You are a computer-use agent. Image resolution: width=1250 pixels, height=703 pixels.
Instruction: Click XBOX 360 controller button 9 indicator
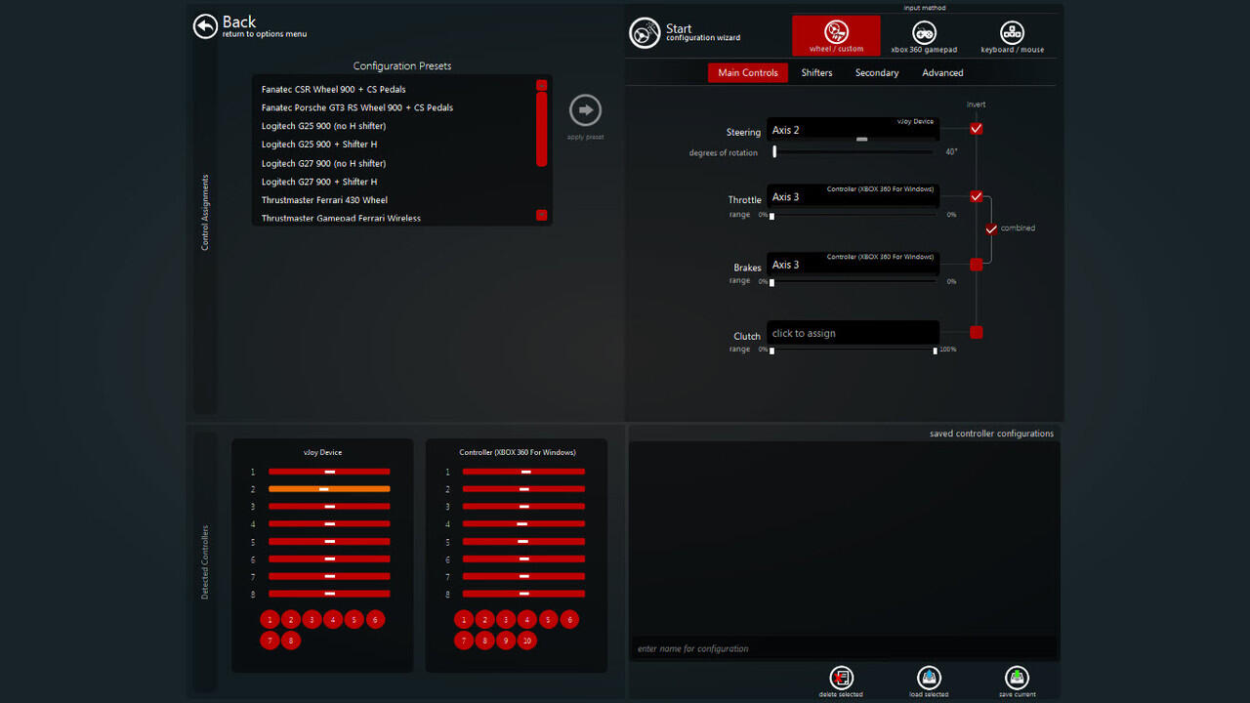click(506, 641)
